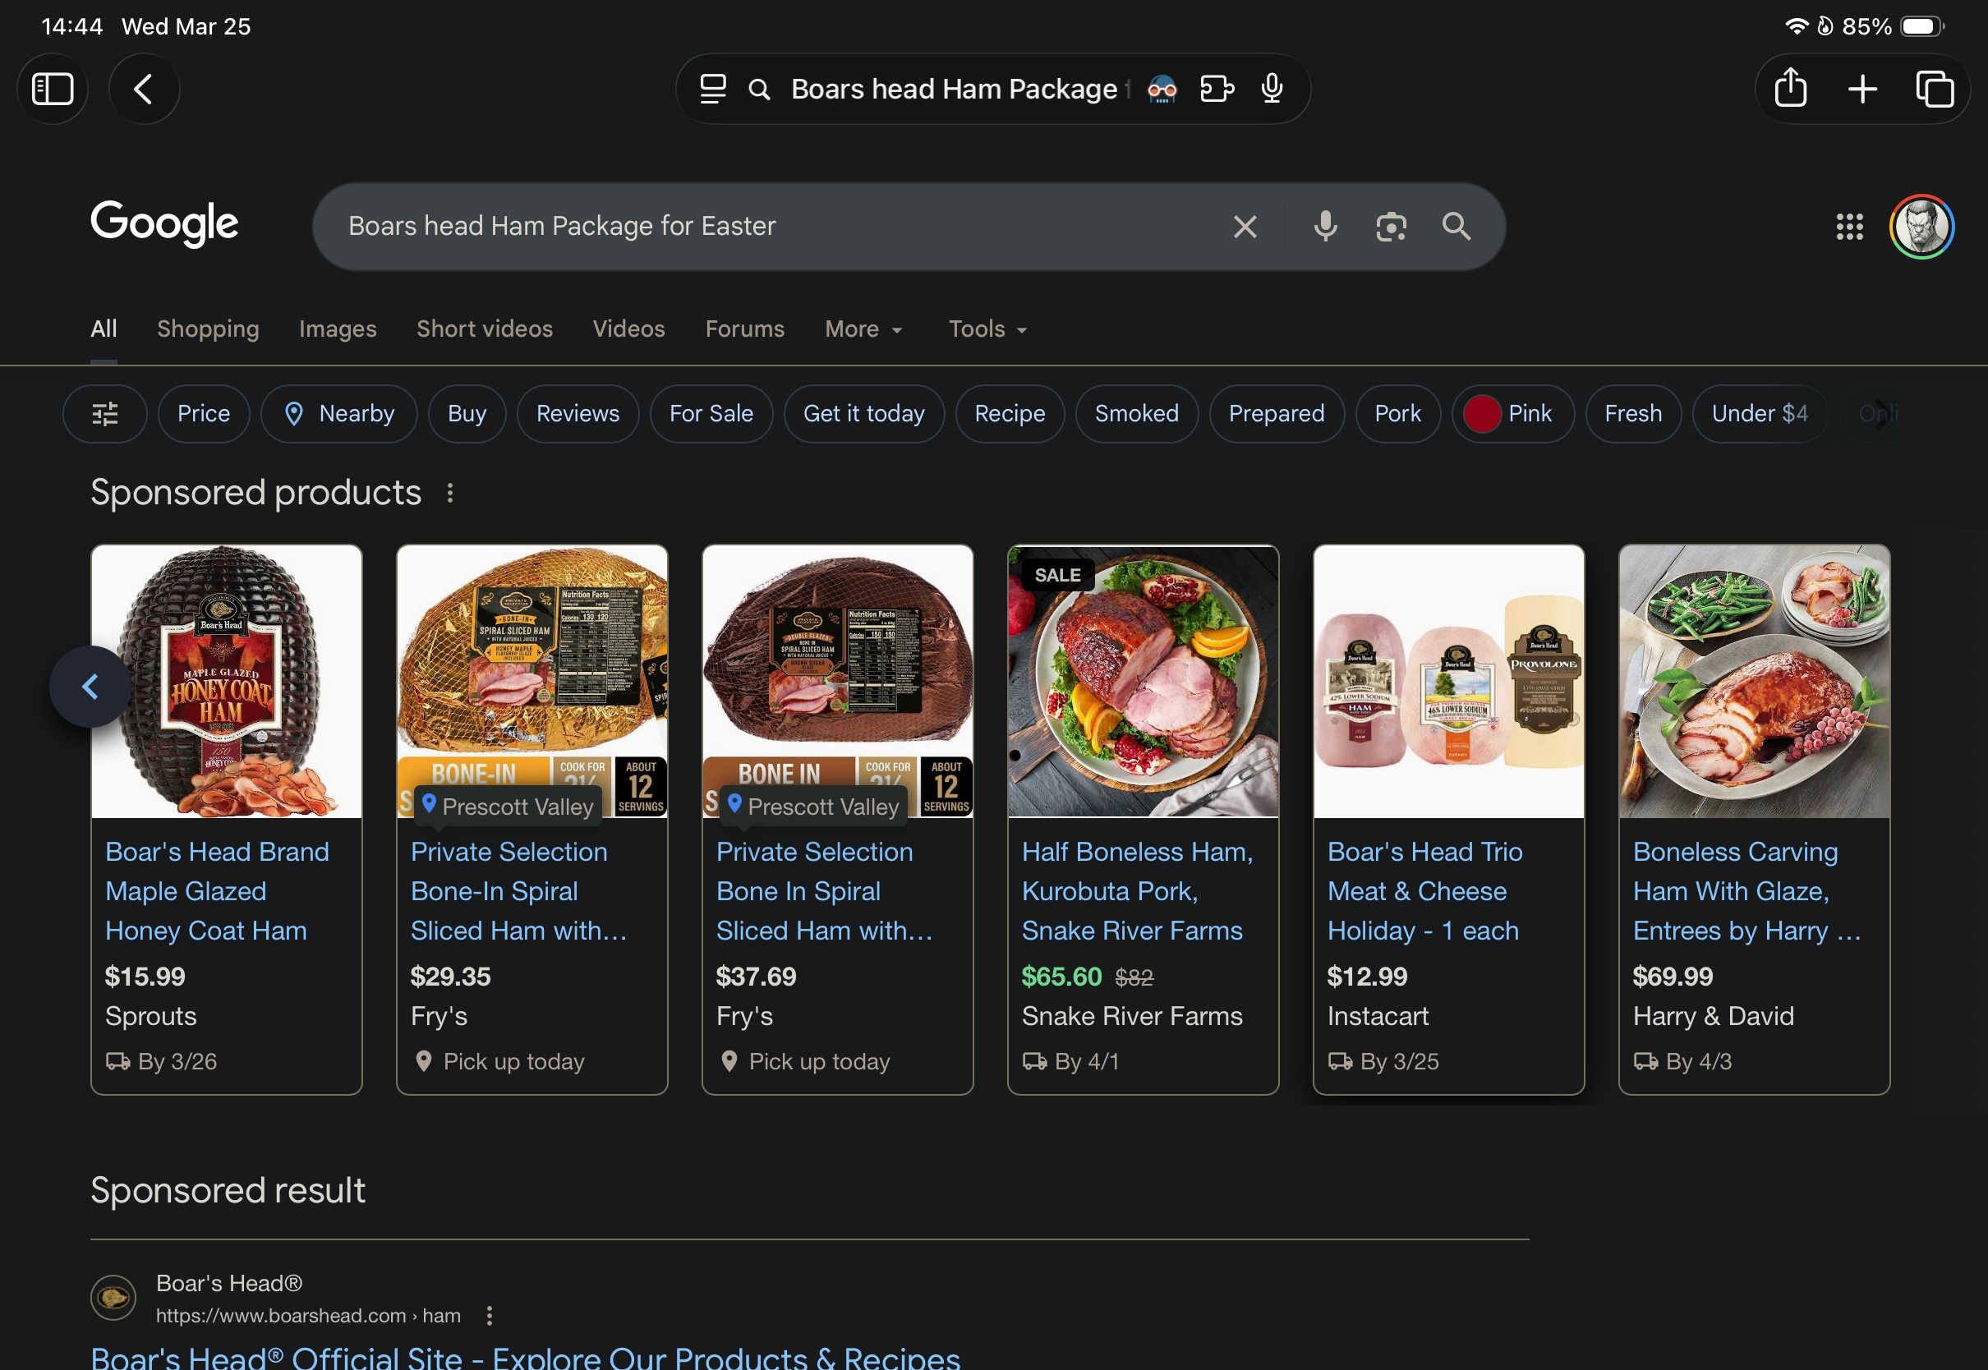Tap the private browsing mask icon
Screen dimensions: 1988x1370
[1162, 89]
